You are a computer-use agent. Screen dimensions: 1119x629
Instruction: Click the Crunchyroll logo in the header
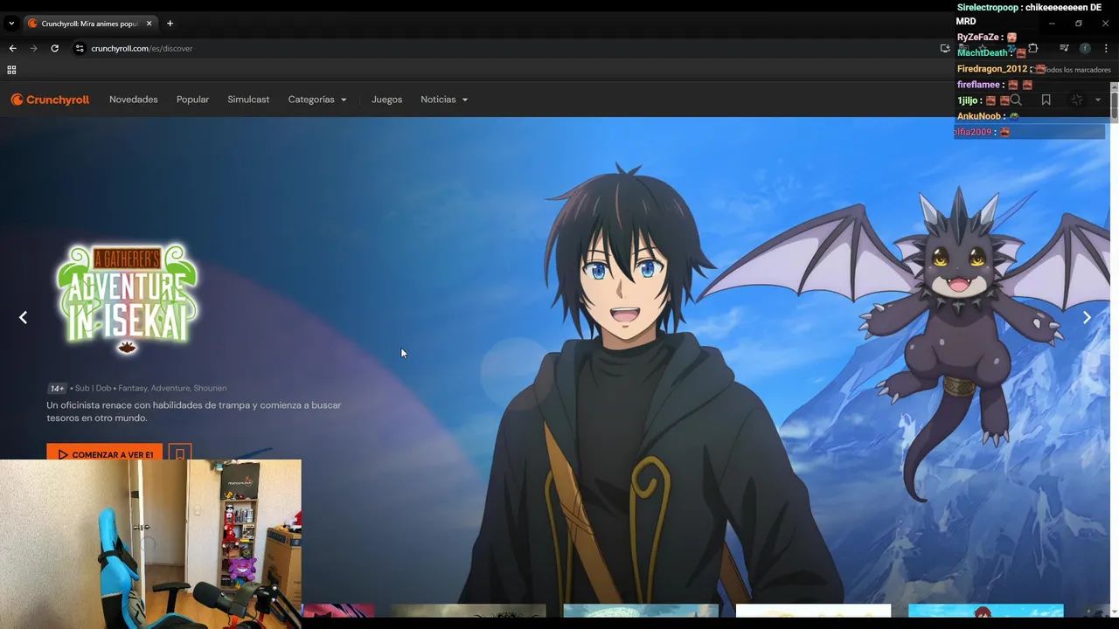pos(50,100)
